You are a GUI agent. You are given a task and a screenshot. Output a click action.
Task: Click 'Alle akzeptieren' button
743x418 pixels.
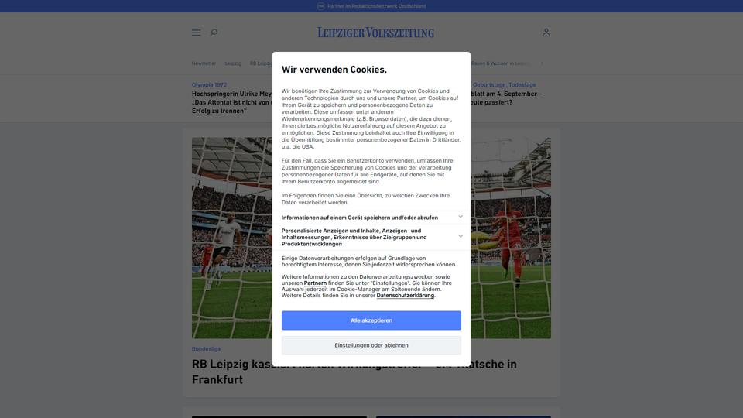point(371,320)
